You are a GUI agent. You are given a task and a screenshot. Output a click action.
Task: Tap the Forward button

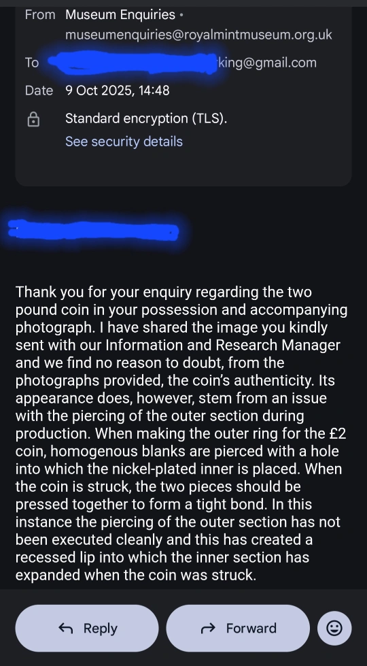pos(238,628)
